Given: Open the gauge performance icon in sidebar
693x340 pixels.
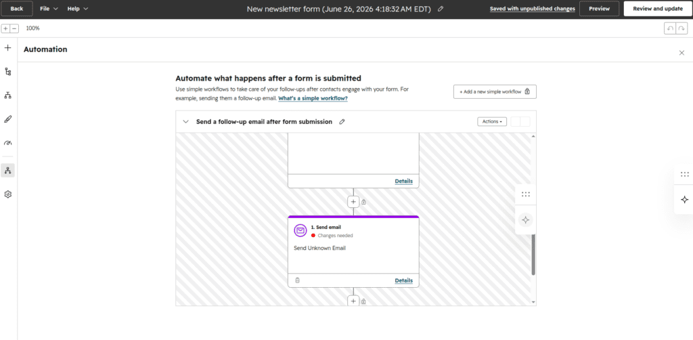Looking at the screenshot, I should [x=7, y=143].
